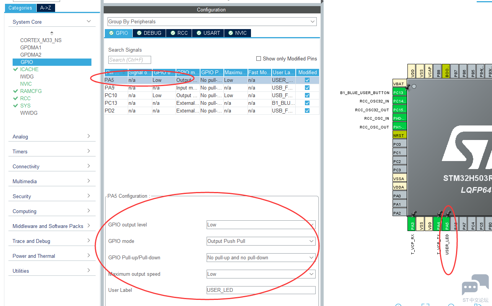Open the RCC configuration tab

tap(179, 33)
